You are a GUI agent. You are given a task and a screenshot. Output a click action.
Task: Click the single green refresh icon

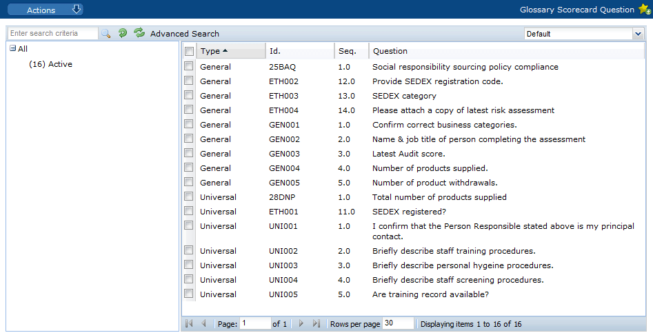(x=123, y=33)
